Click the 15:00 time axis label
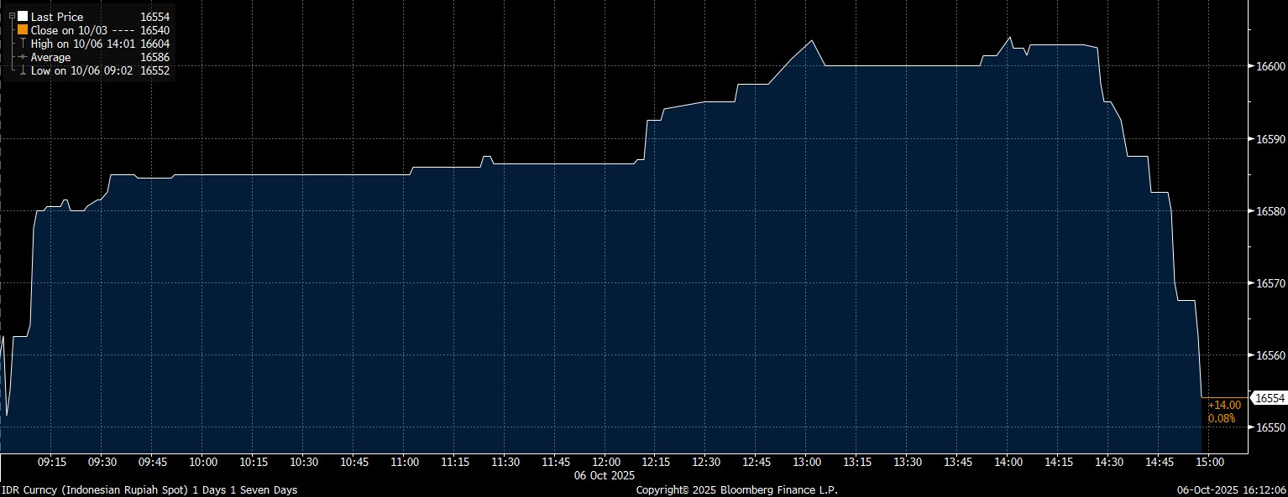This screenshot has width=1288, height=497. click(x=1209, y=462)
